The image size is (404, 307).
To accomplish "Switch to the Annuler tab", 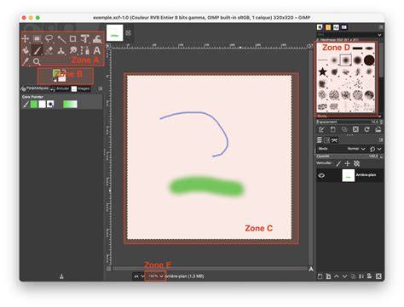I will tap(60, 88).
